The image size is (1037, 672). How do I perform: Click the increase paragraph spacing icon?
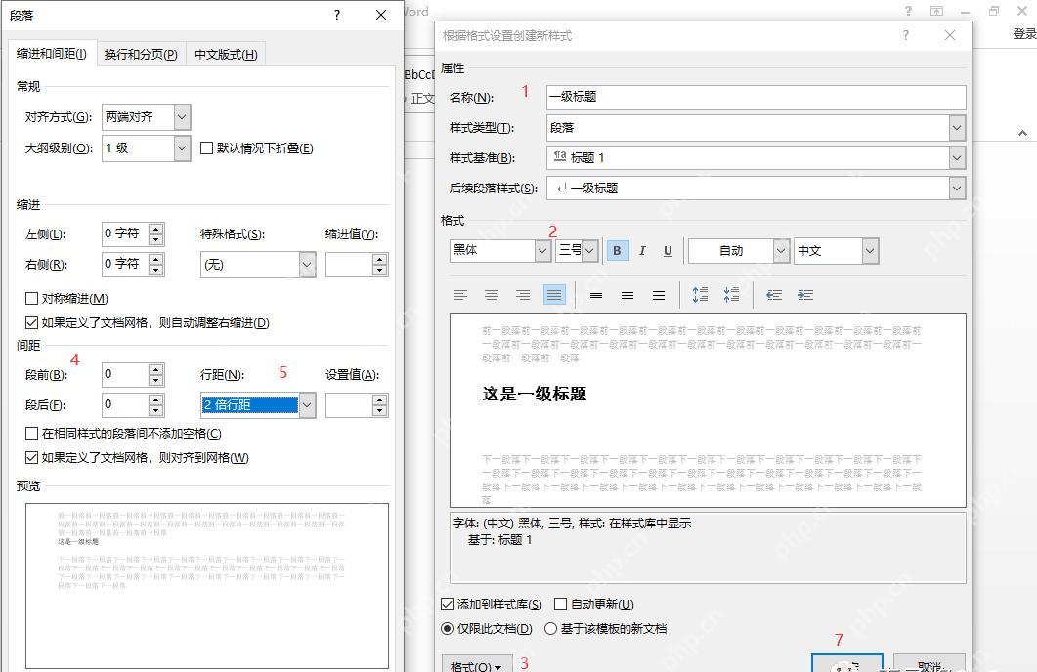click(x=700, y=295)
